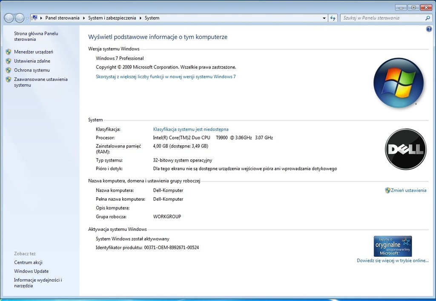Open Windows Update link
Image resolution: width=436 pixels, height=301 pixels.
point(32,271)
